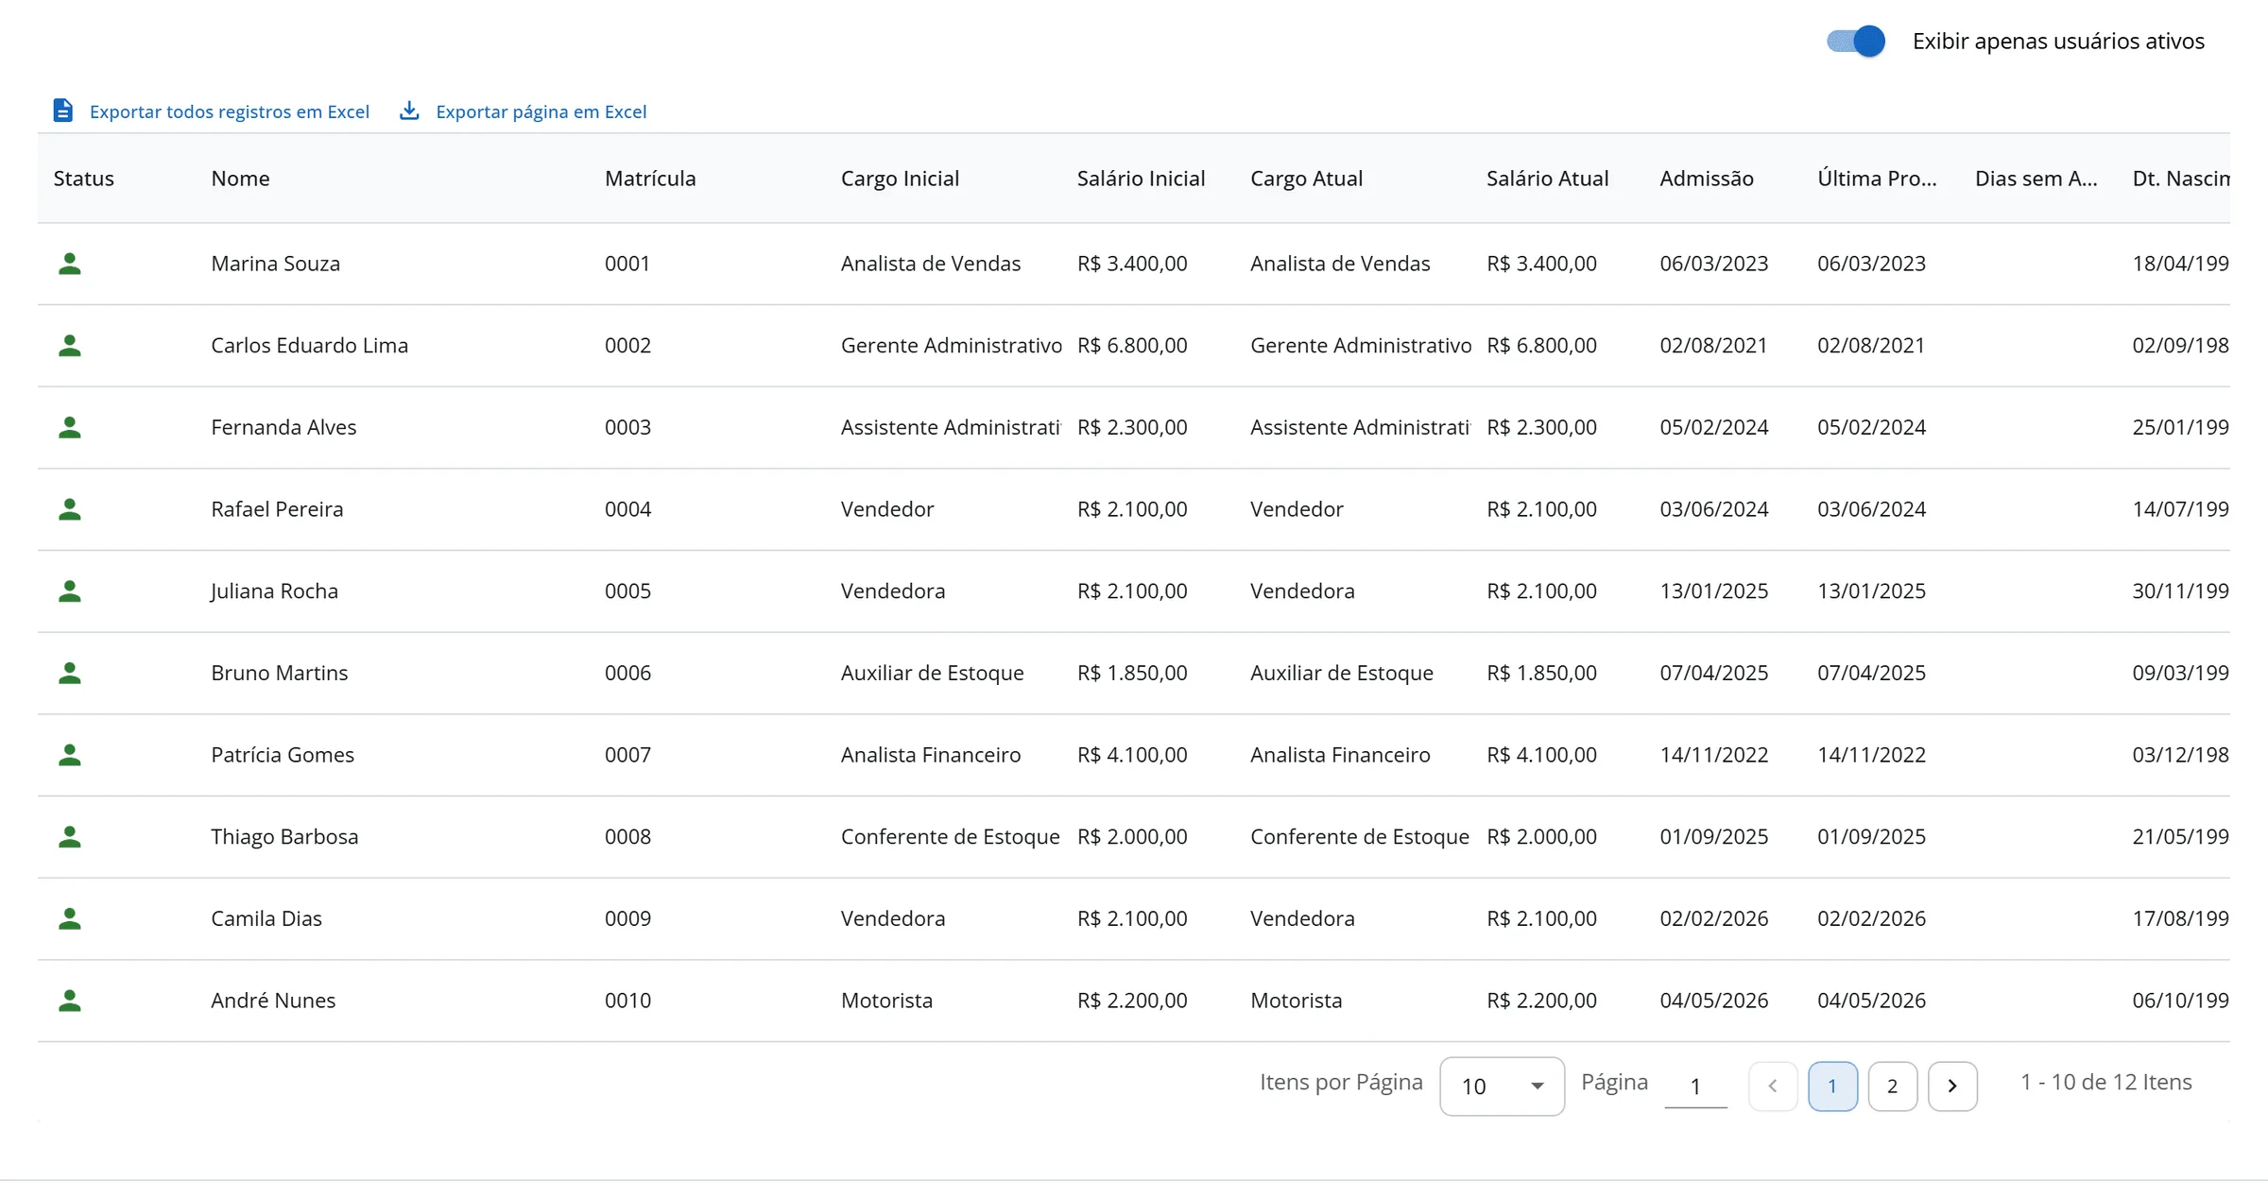Sort by the Cargo Atual column header
Screen dimensions: 2268x1181
point(1306,179)
